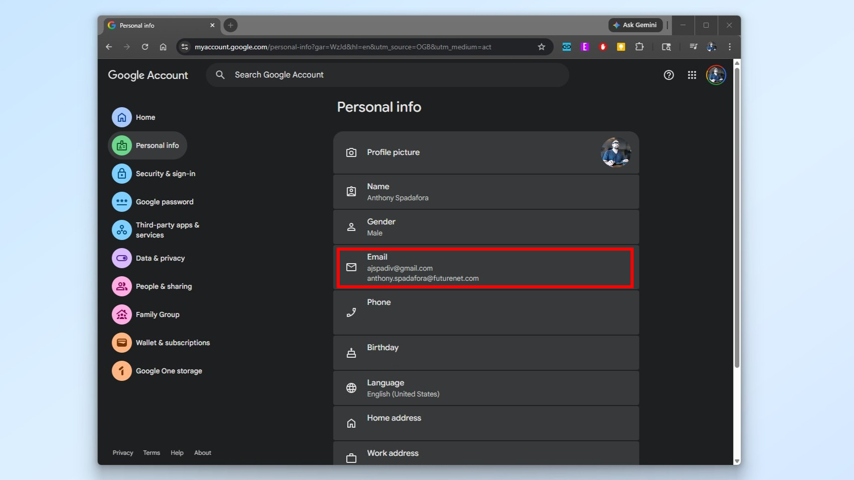Click the AdBlock extension icon

[602, 47]
